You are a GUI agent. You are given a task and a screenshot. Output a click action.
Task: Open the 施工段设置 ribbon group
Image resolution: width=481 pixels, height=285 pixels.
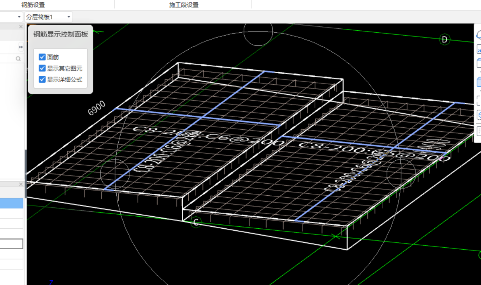click(184, 5)
